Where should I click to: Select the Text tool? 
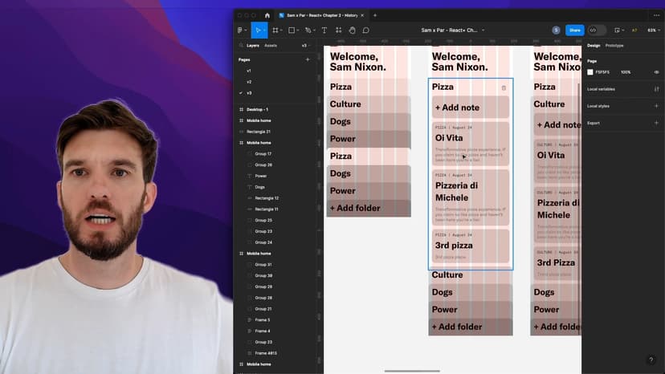pos(324,30)
